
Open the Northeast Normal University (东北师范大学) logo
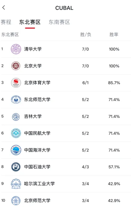(16, 99)
